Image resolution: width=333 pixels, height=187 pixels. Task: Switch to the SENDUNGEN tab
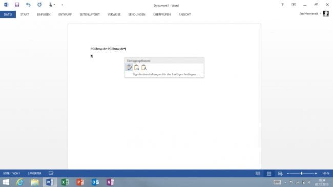click(x=137, y=14)
